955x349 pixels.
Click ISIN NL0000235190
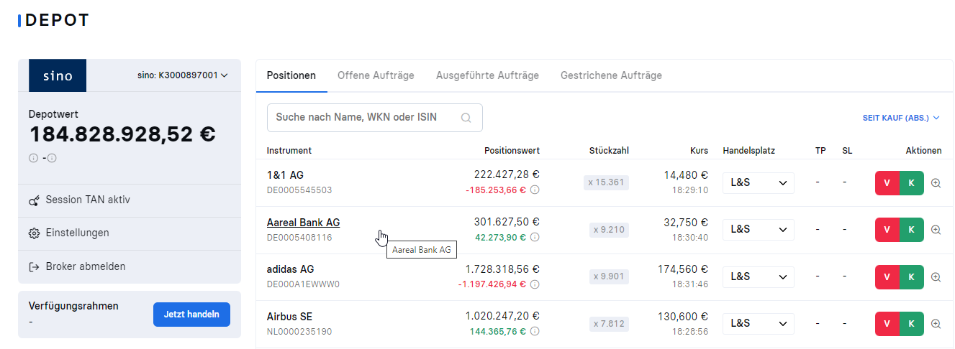tap(299, 332)
